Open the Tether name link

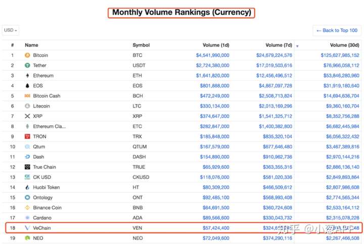[40, 65]
